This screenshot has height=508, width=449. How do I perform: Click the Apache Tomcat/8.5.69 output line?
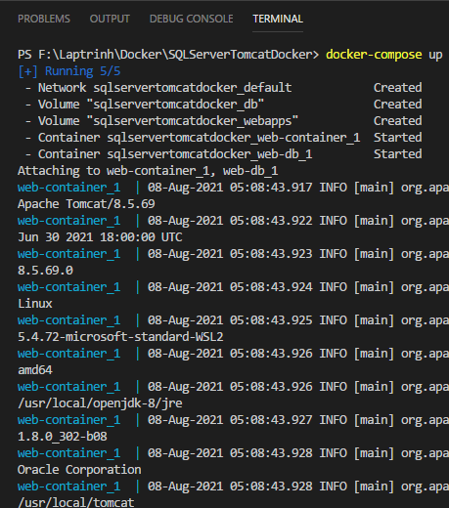(x=86, y=204)
